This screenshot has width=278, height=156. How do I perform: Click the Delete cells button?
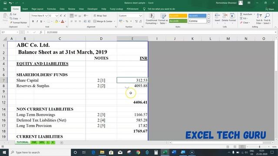pyautogui.click(x=225, y=19)
